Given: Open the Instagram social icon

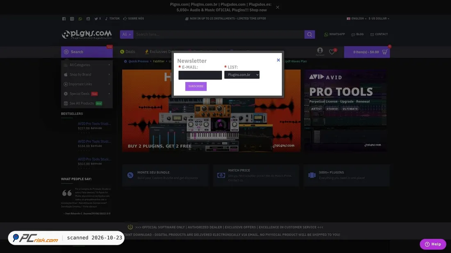Looking at the screenshot, I should (x=72, y=19).
